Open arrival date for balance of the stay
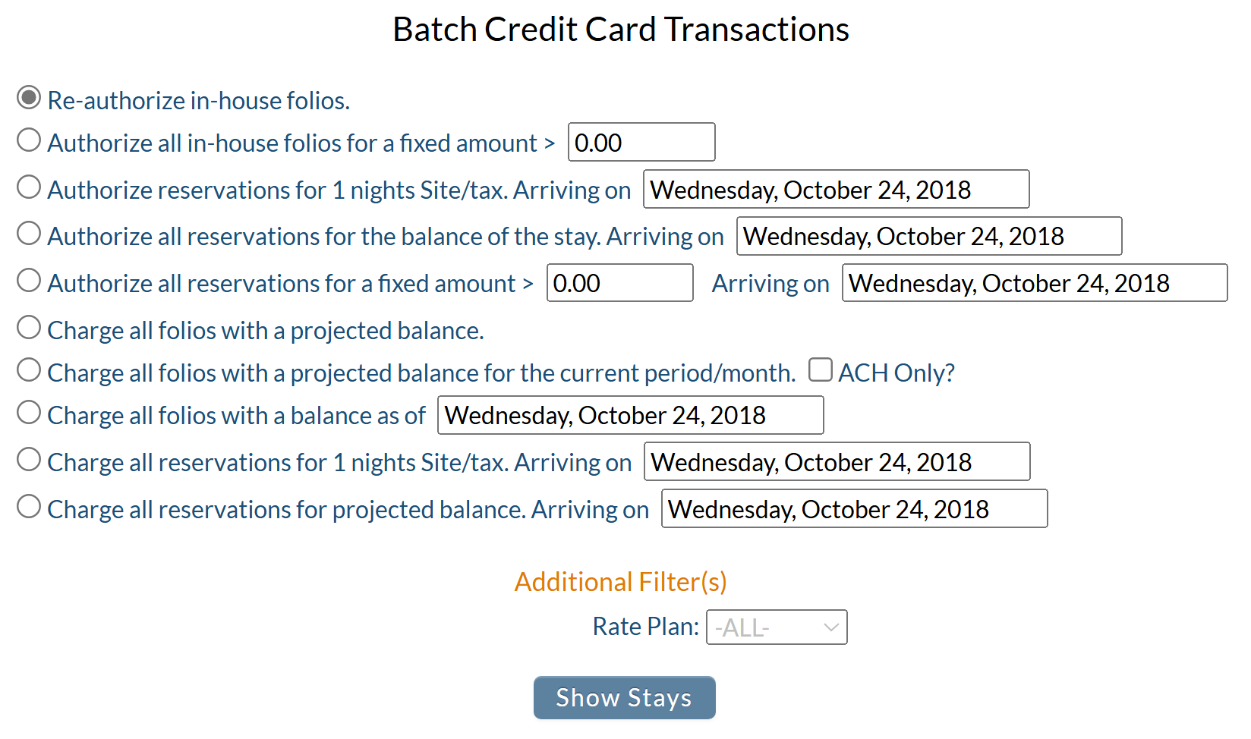 929,236
